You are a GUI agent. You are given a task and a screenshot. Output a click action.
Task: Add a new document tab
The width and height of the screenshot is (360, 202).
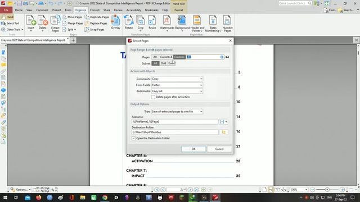(73, 40)
